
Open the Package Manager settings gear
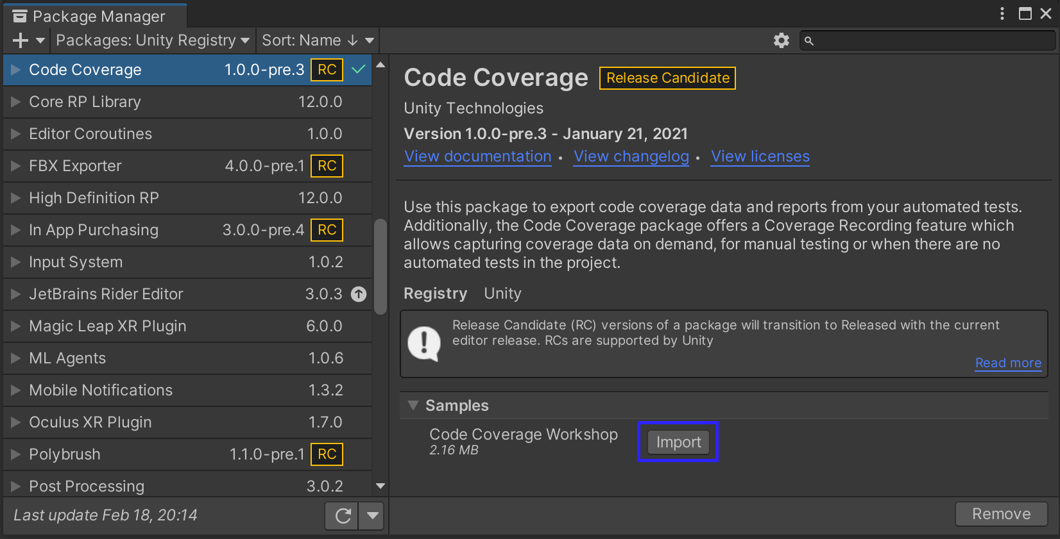click(781, 40)
